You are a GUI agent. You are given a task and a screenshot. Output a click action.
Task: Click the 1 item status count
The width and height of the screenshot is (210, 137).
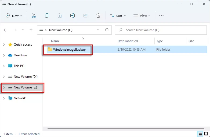pyautogui.click(x=8, y=134)
